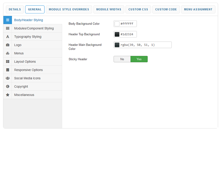Set Sticky Header to No

(x=122, y=59)
